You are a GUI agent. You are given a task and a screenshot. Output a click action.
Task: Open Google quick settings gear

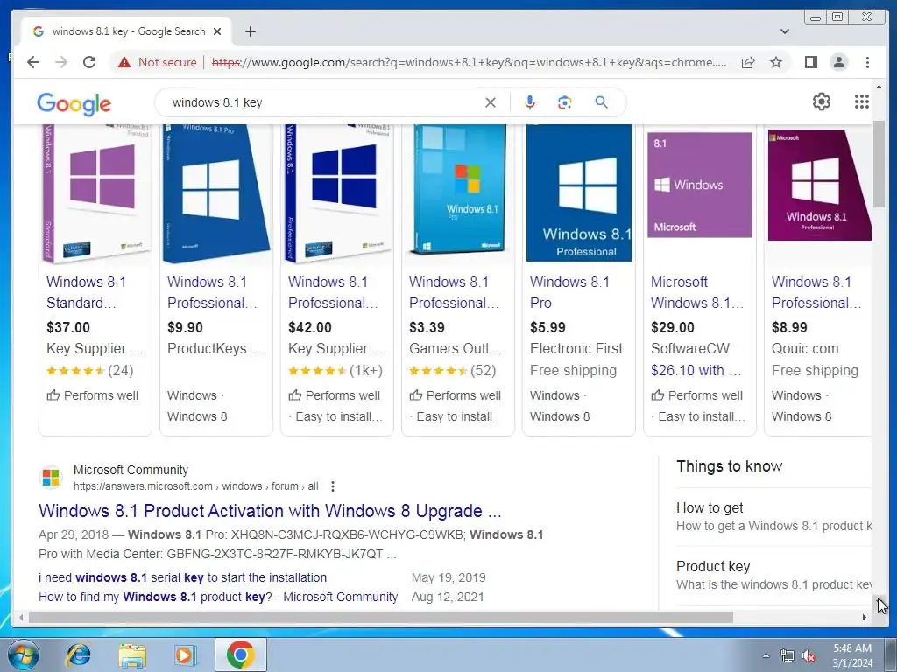point(822,101)
